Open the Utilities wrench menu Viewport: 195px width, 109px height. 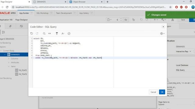pyautogui.click(x=164, y=20)
